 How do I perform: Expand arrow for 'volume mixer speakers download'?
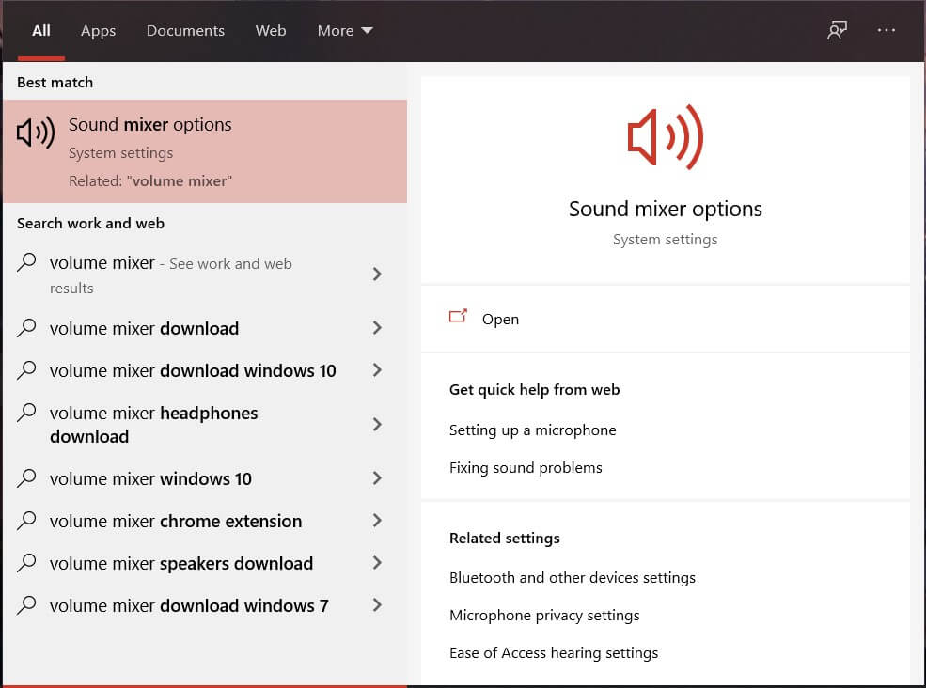tap(377, 563)
